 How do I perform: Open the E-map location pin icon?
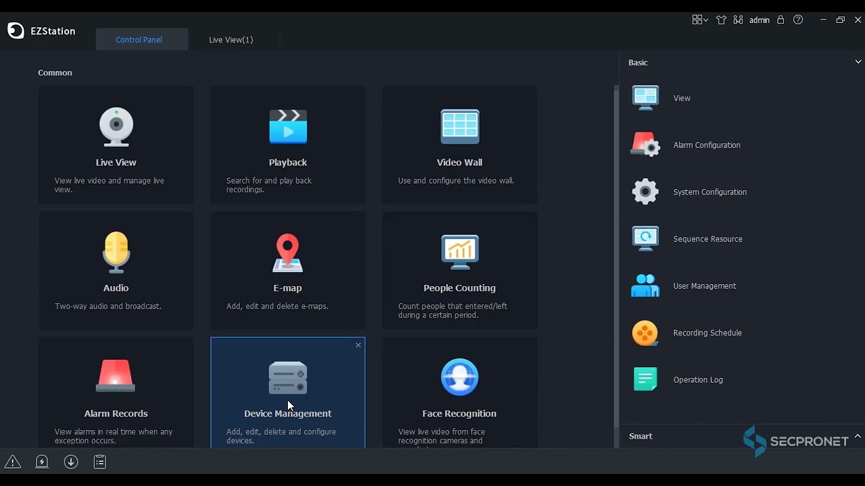pos(288,252)
